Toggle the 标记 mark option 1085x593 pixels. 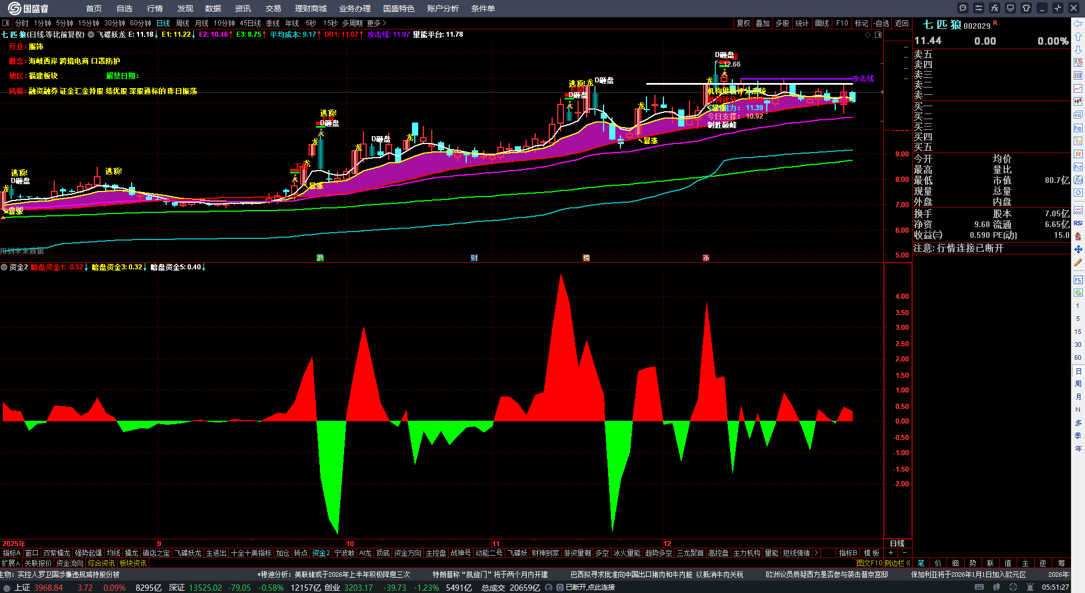click(861, 23)
